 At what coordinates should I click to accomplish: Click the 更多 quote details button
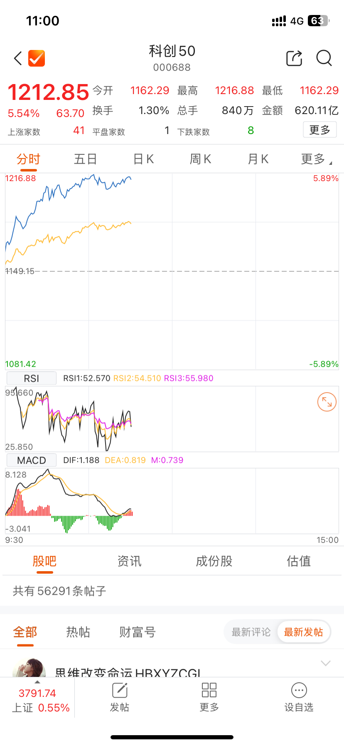click(319, 130)
